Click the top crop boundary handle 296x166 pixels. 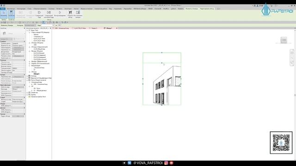tap(162, 53)
